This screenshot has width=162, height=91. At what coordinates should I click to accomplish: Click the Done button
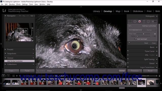(122, 71)
